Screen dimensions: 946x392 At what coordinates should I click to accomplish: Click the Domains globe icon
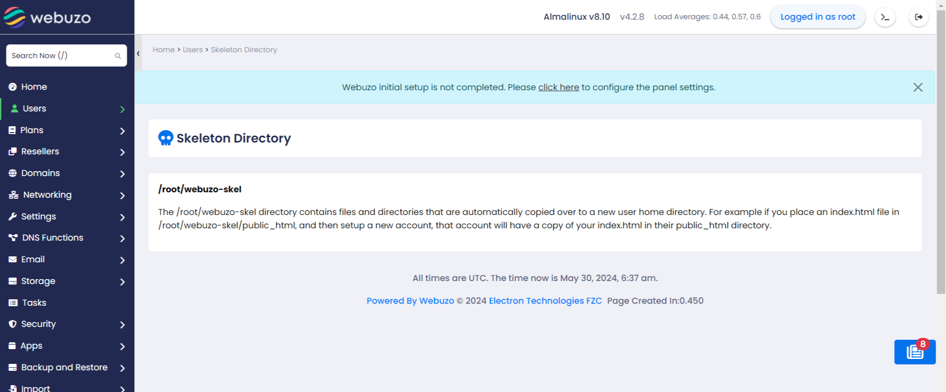coord(13,173)
